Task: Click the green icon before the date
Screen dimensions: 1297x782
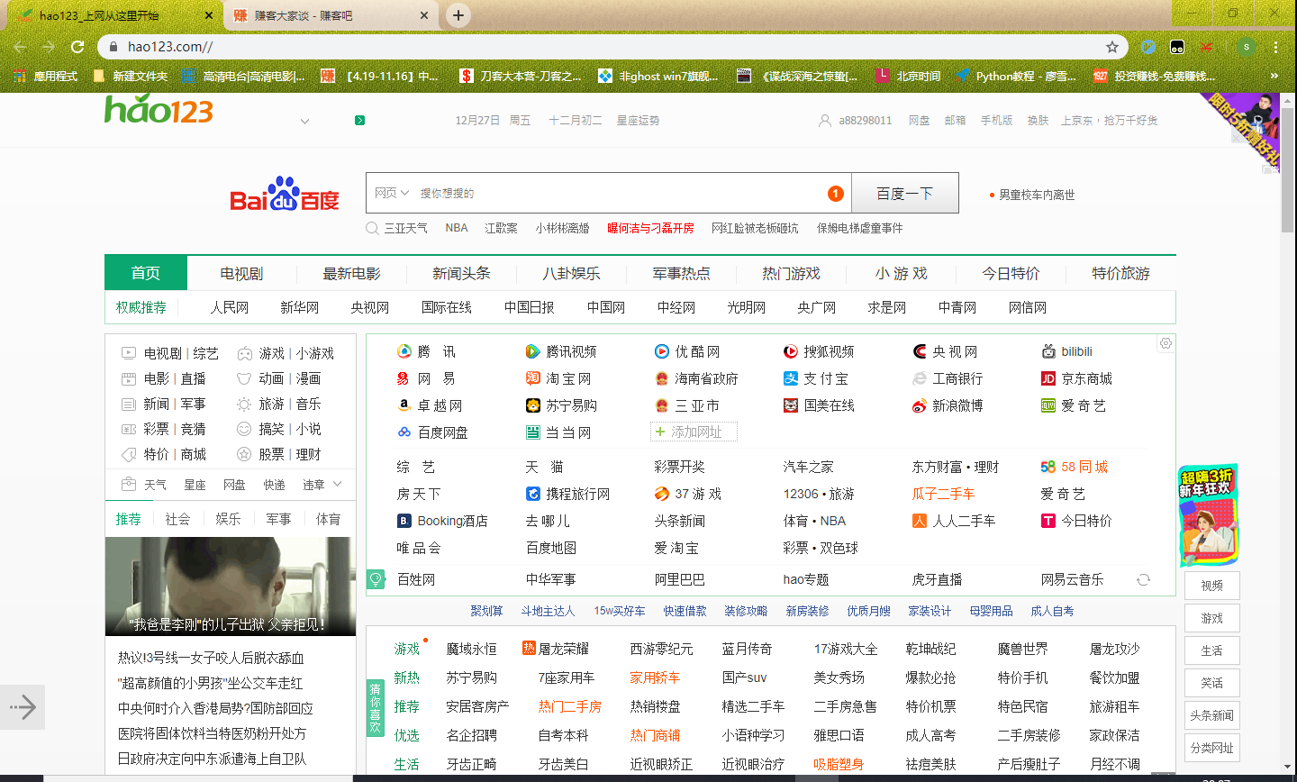Action: (x=359, y=120)
